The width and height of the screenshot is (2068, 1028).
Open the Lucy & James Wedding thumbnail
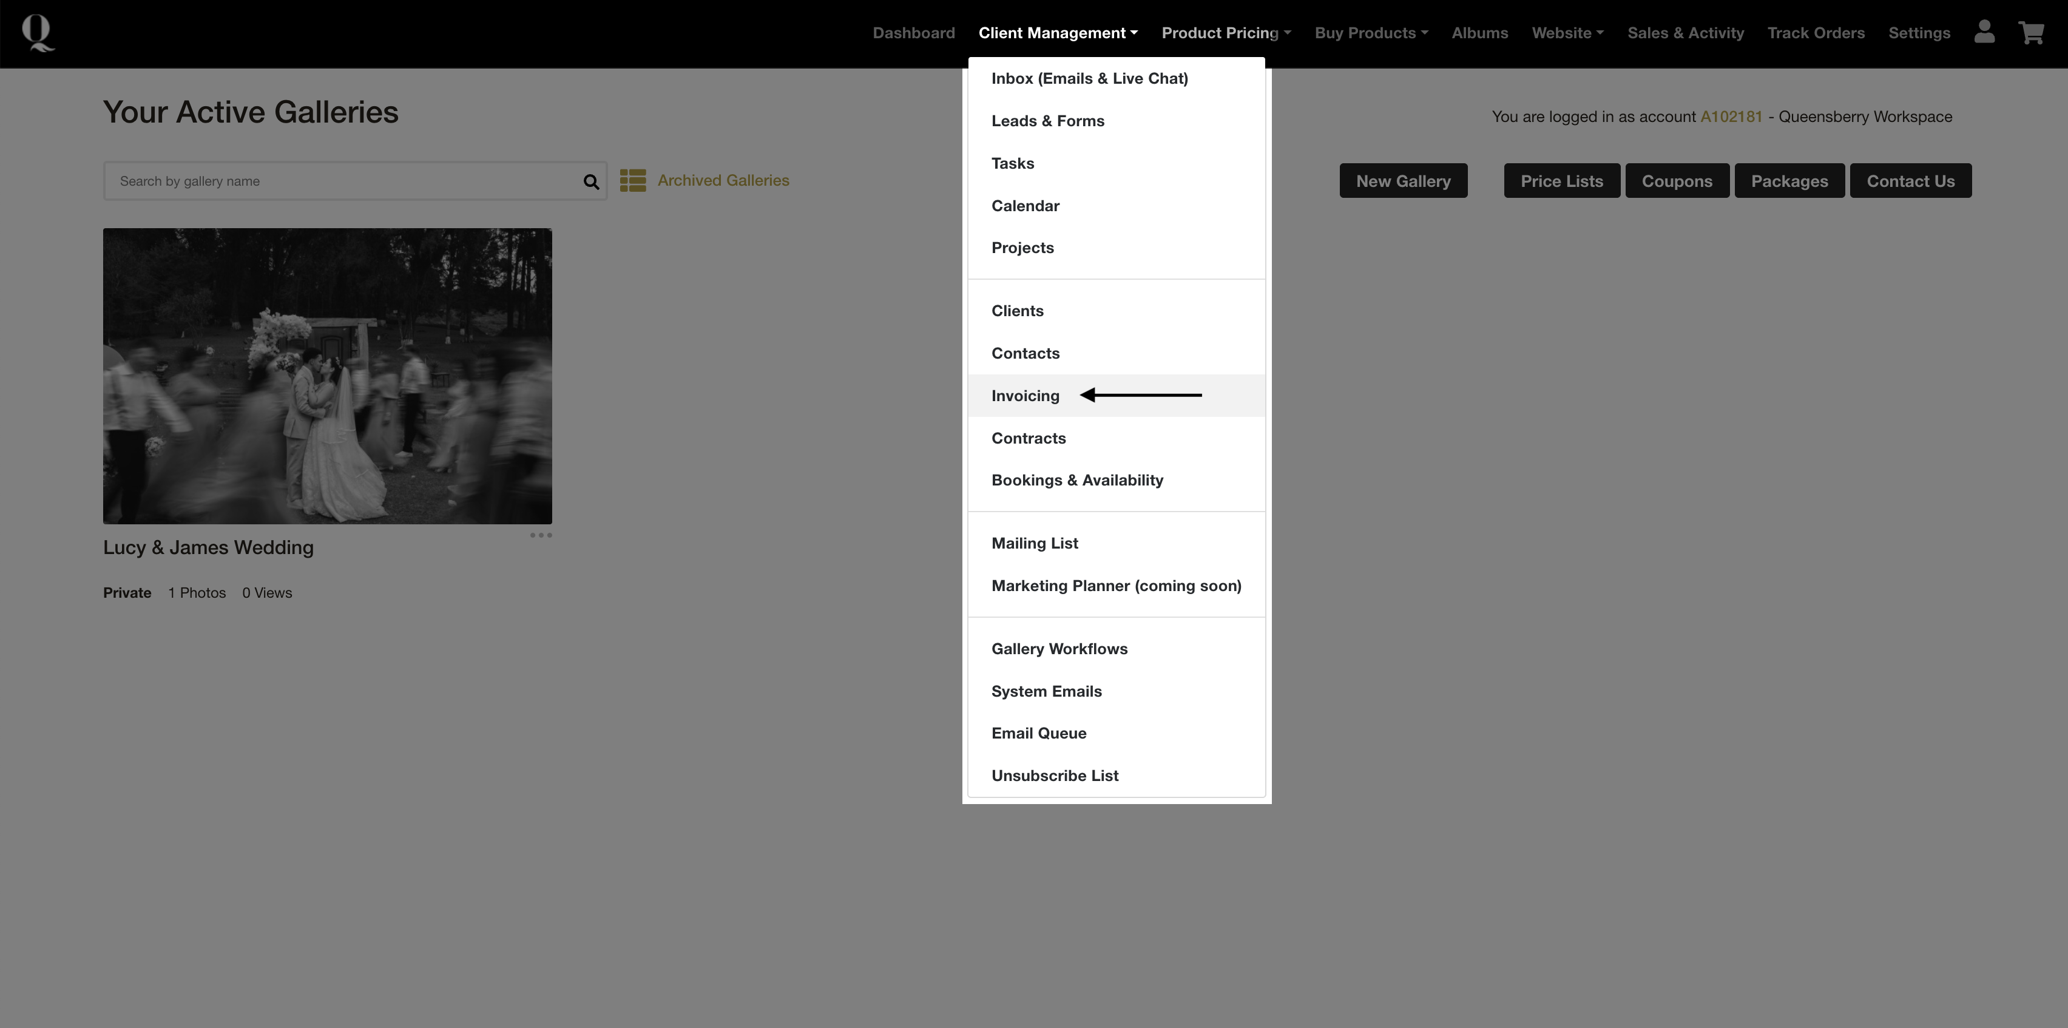326,376
